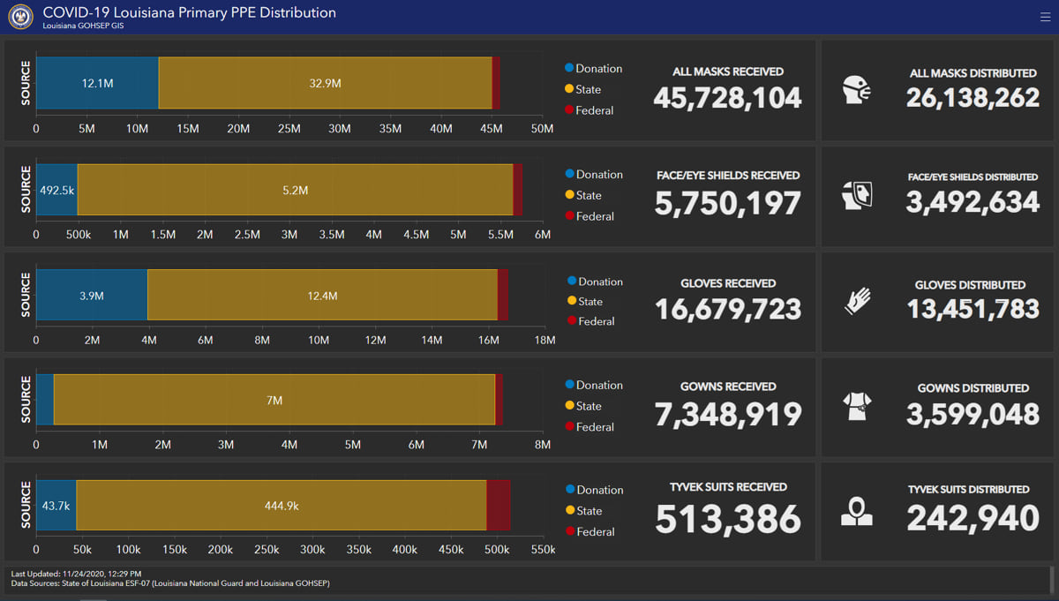Select the 7M state bar in gowns chart
This screenshot has height=601, width=1059.
(274, 400)
